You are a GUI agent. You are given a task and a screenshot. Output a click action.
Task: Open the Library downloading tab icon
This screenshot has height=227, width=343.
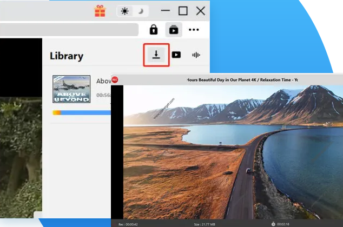pos(156,55)
